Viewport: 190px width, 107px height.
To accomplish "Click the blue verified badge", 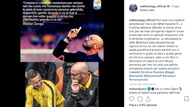I will click(x=168, y=6).
